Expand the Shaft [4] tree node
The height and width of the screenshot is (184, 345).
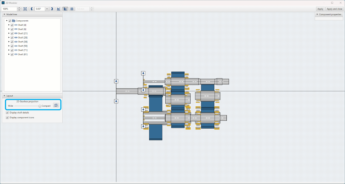(x=9, y=25)
